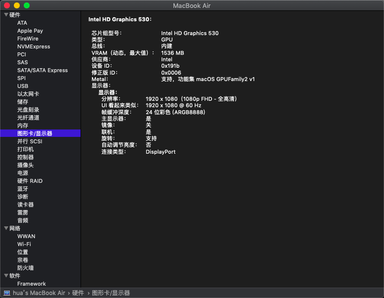Select SPI in the hardware list
Screen dimensions: 384x298
[21, 78]
